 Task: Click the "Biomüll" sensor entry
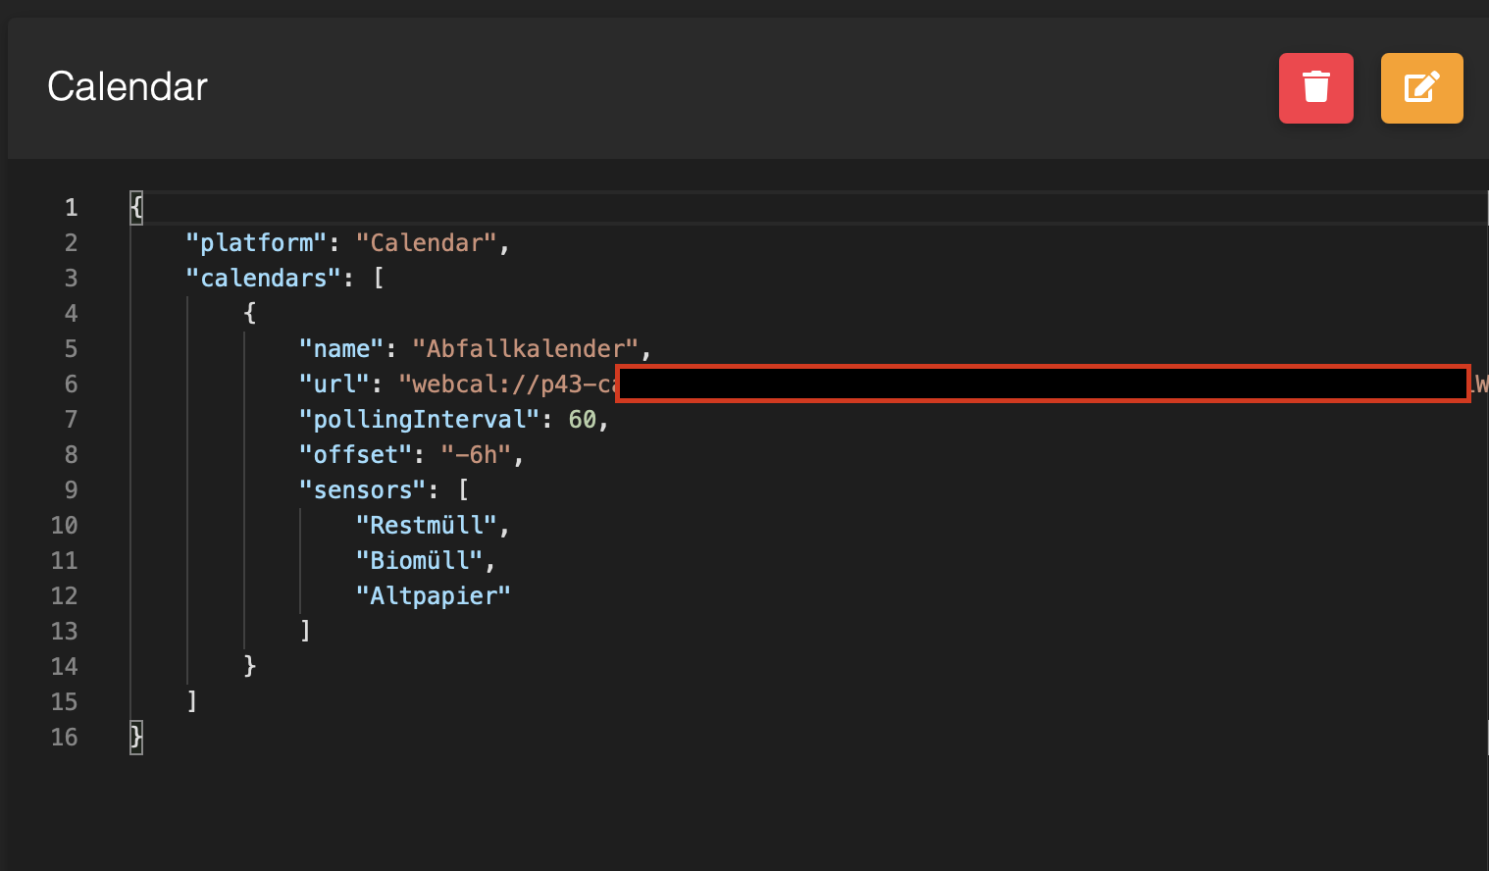point(419,561)
